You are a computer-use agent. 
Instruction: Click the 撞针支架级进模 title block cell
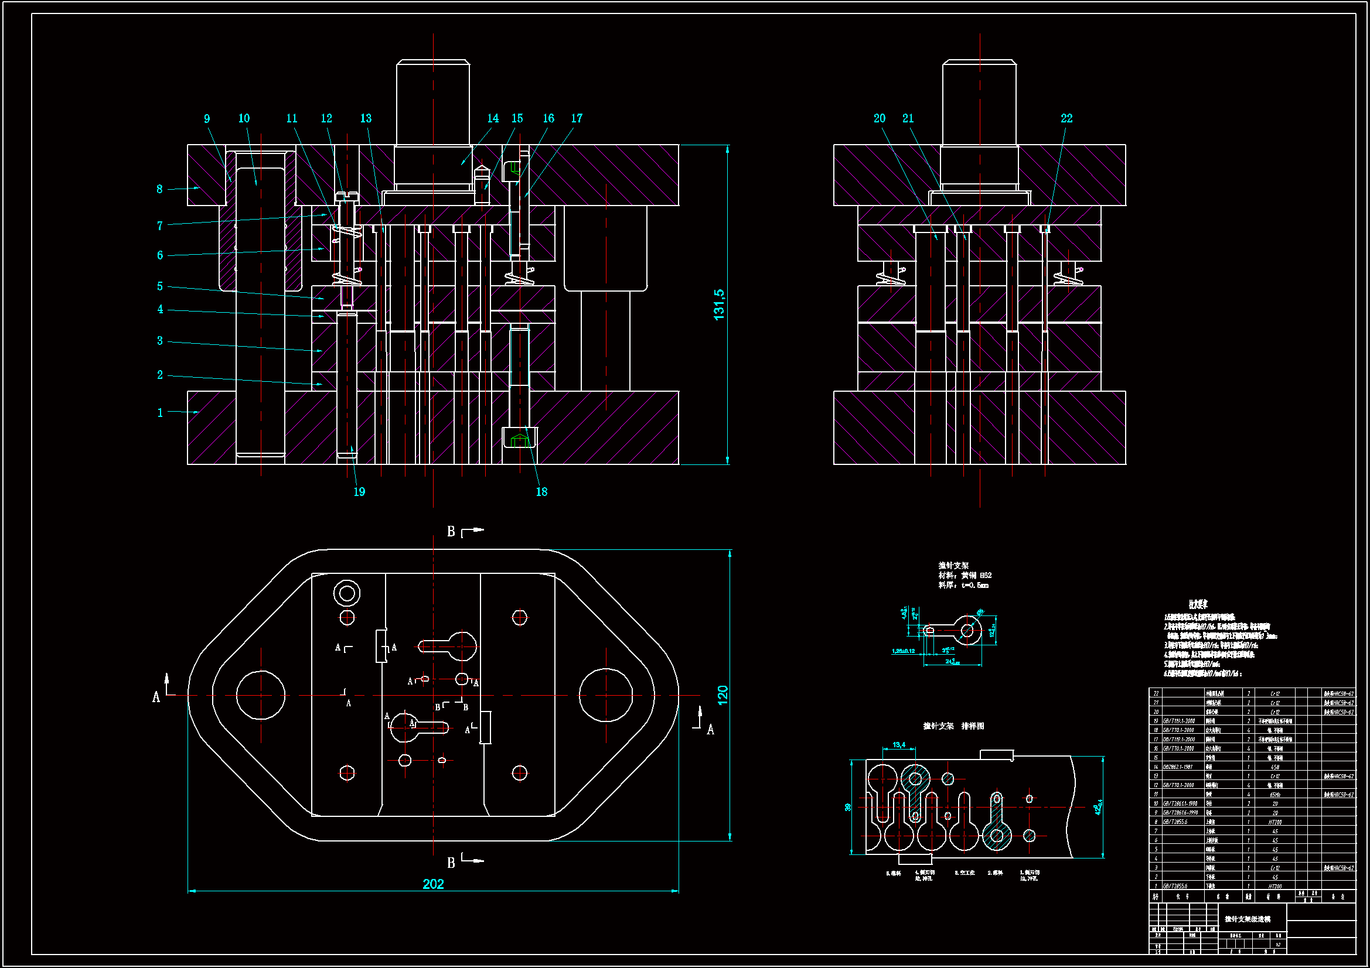(1248, 919)
